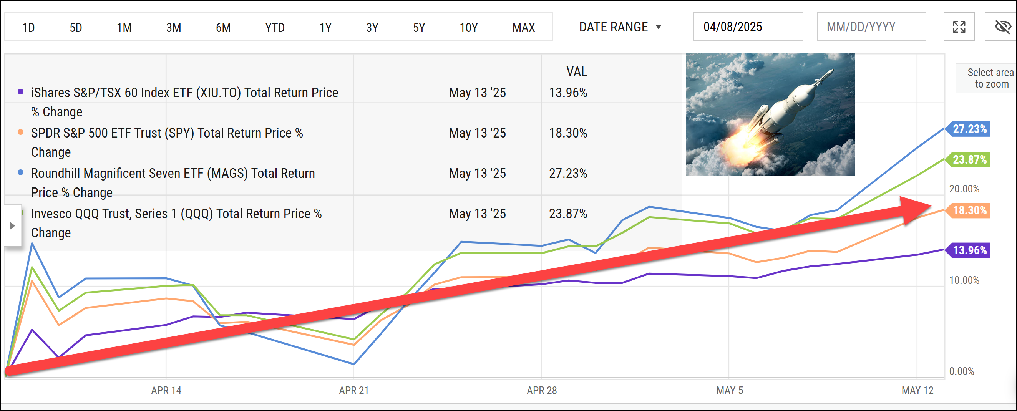Image resolution: width=1017 pixels, height=411 pixels.
Task: Click the 20.00% y-axis label
Action: coord(964,189)
